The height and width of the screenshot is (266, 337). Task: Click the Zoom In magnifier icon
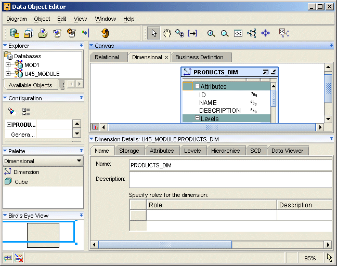tap(211, 33)
